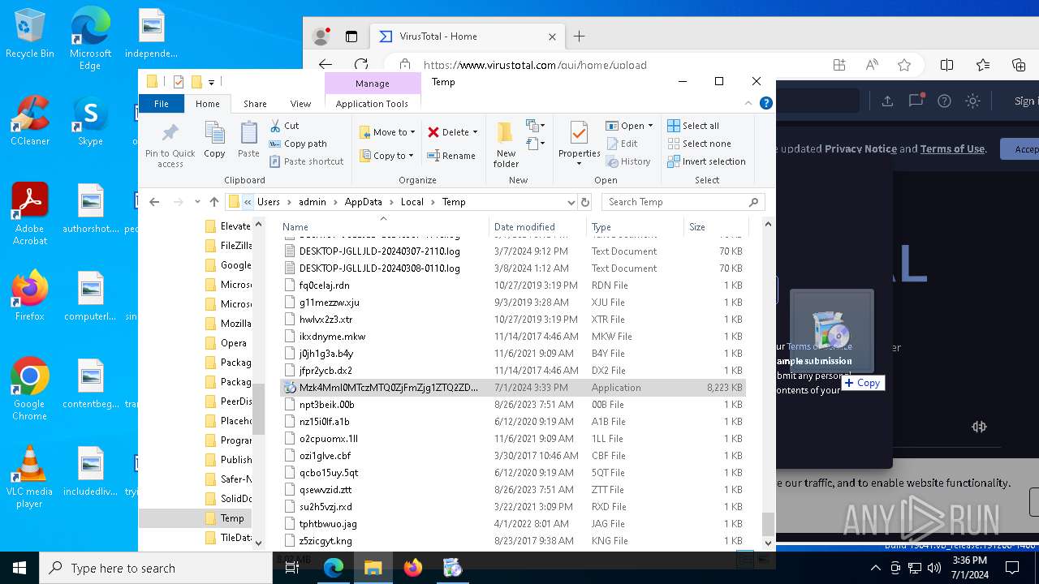Click taskbar search box
The height and width of the screenshot is (584, 1039).
pyautogui.click(x=156, y=568)
